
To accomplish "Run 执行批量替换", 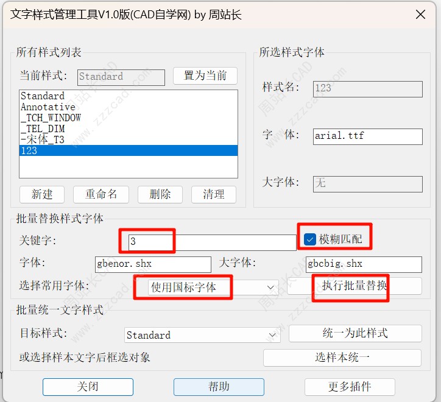I will coord(355,286).
